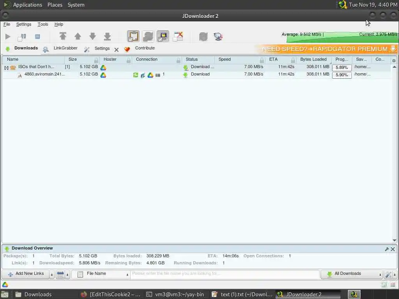This screenshot has width=399, height=299.
Task: Toggle auto reconnect toolbar button
Action: [148, 36]
